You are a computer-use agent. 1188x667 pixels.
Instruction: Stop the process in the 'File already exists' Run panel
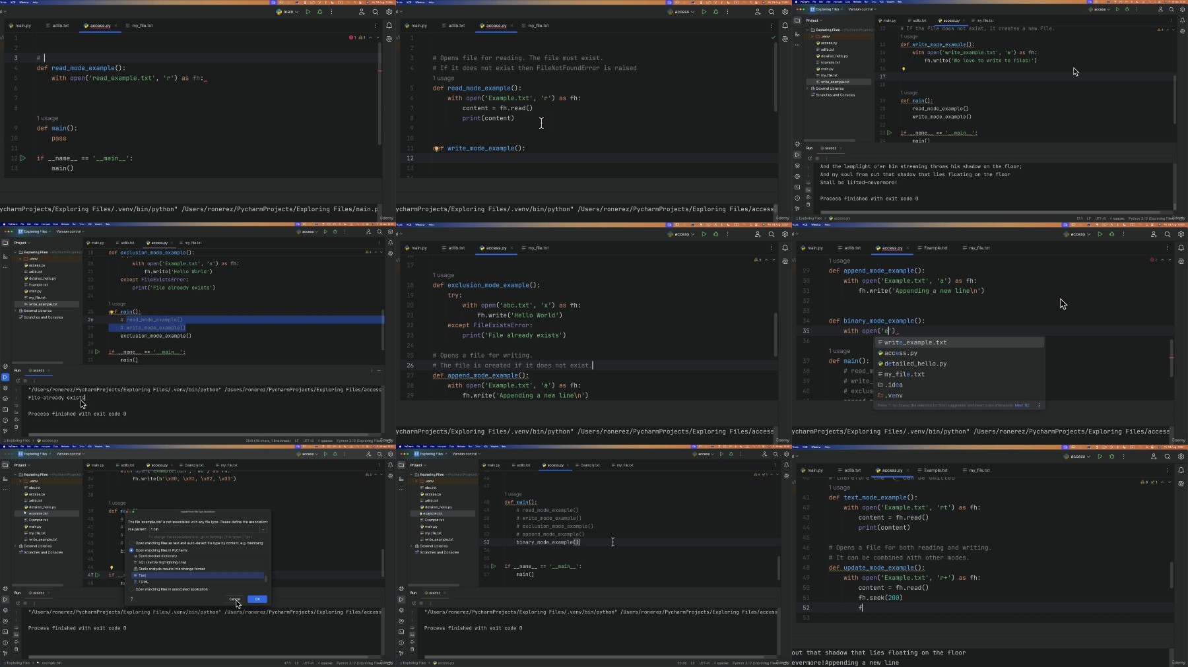click(x=25, y=381)
